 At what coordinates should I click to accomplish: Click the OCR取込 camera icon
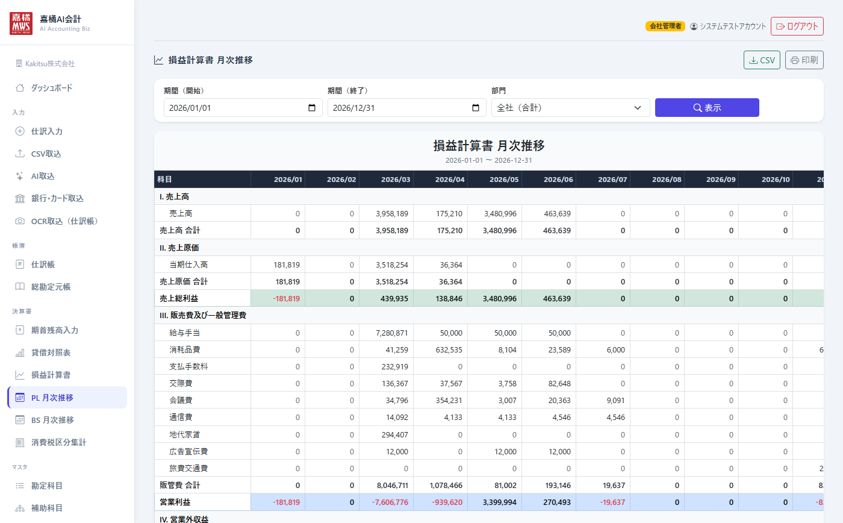click(20, 221)
